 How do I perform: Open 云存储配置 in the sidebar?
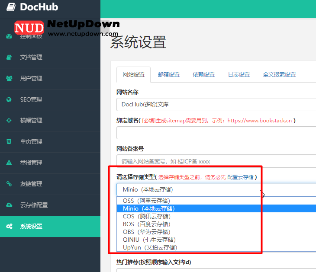pos(50,205)
